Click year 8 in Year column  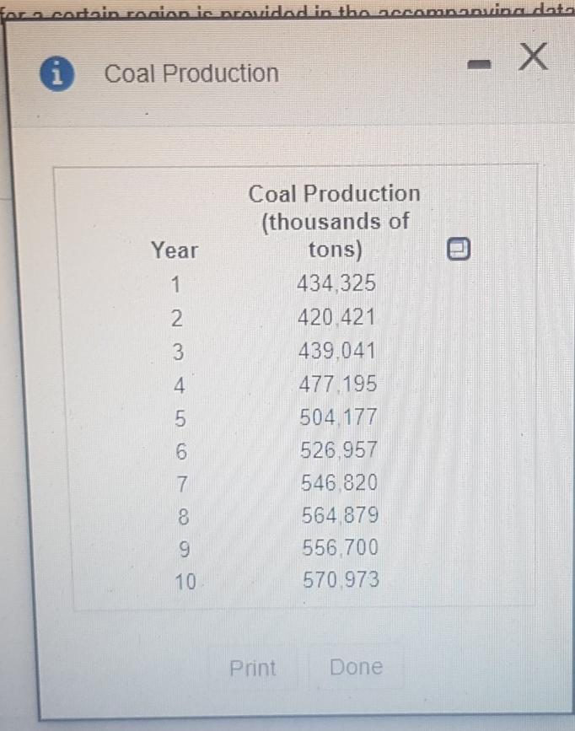tap(183, 517)
